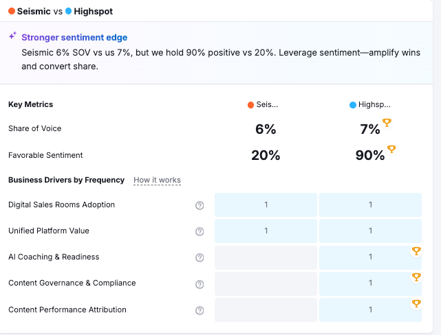The width and height of the screenshot is (441, 335).
Task: Click blue Highspot dot in Key Metrics column
Action: (x=353, y=105)
